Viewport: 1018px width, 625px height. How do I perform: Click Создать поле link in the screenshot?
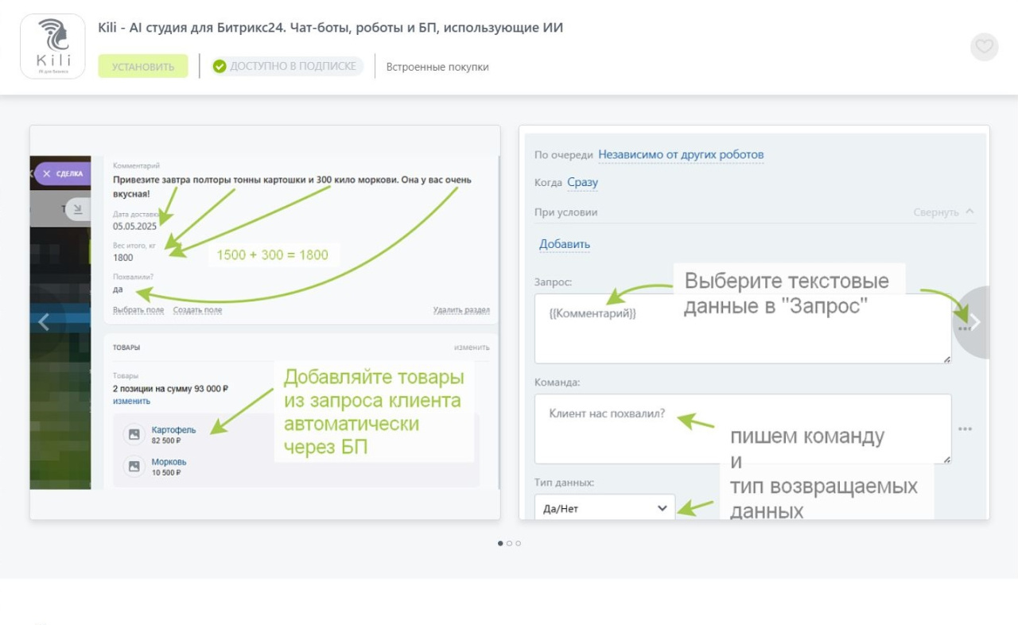point(197,310)
